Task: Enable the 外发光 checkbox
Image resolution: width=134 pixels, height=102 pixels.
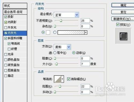Action: 6,28
